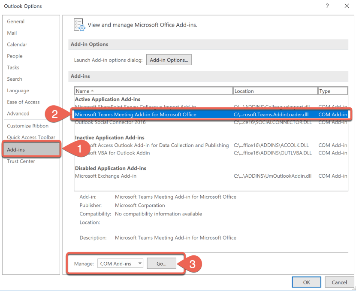Image resolution: width=356 pixels, height=291 pixels.
Task: Click the Teams.AddinLoader.dll location cell
Action: click(271, 115)
